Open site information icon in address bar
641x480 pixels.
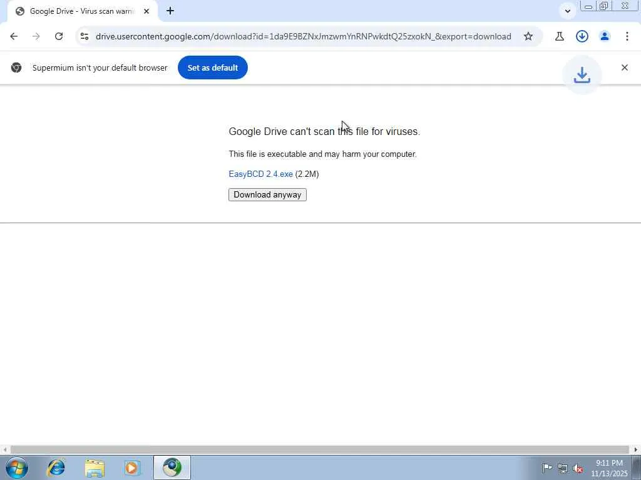pos(85,36)
